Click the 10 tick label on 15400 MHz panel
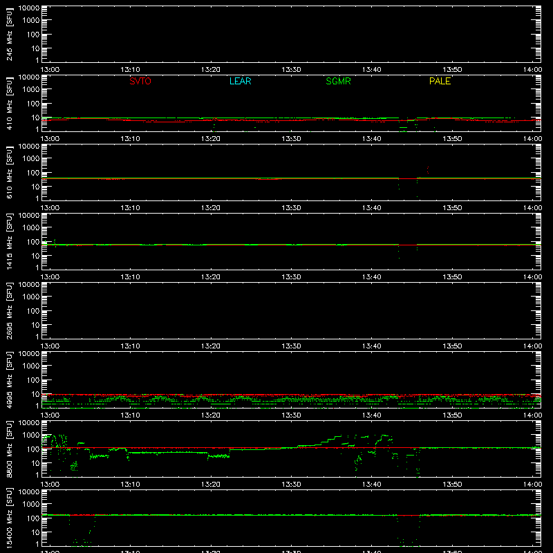The image size is (553, 553). pos(35,532)
